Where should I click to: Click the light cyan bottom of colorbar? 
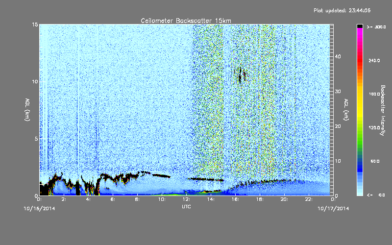click(x=360, y=192)
